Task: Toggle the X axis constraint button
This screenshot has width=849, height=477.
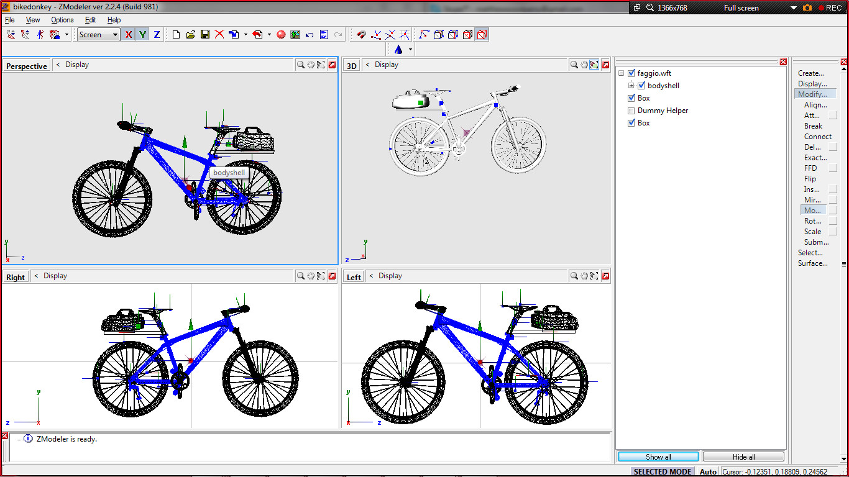Action: tap(129, 35)
